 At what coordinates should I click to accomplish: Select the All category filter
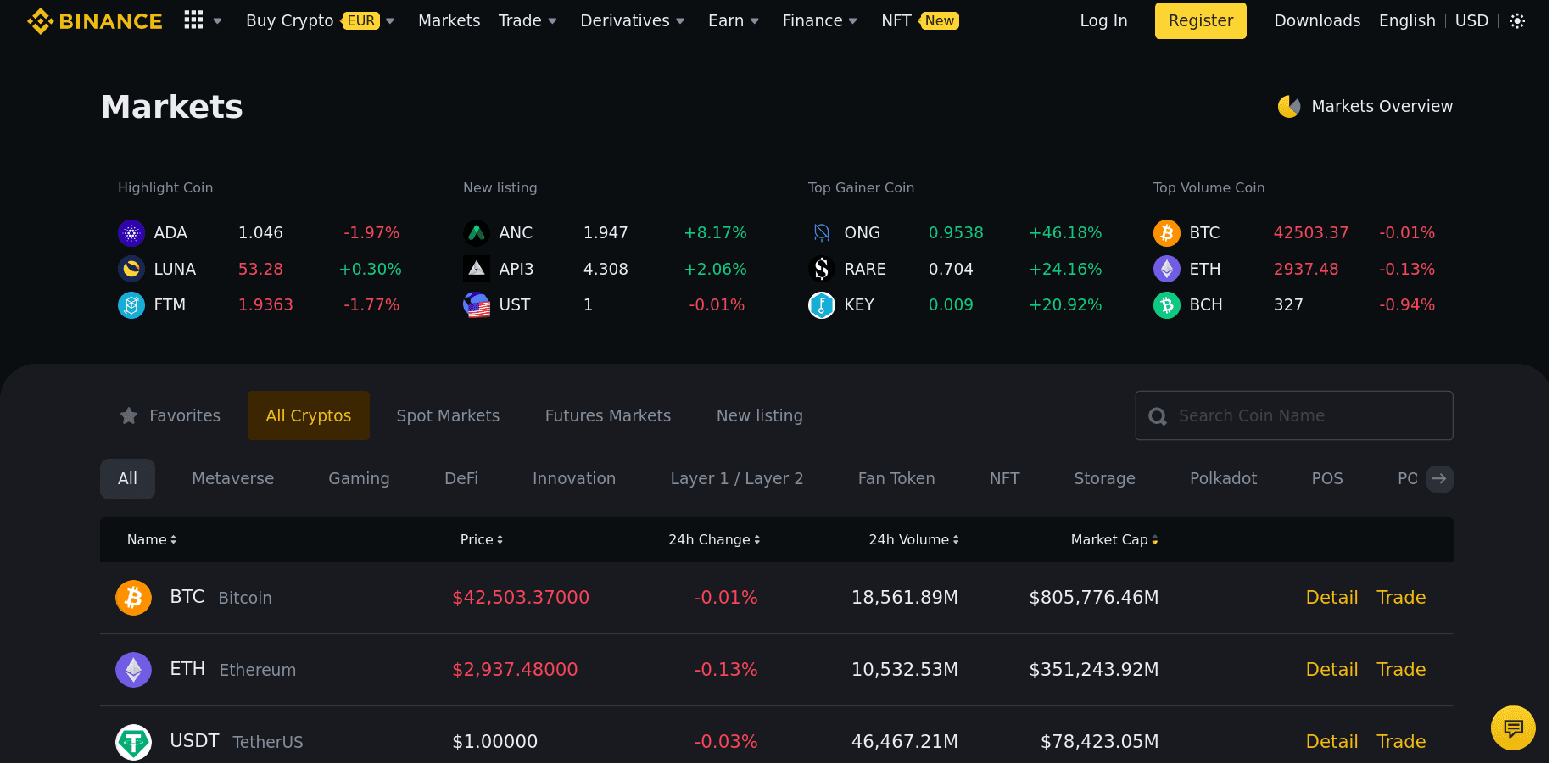point(127,478)
